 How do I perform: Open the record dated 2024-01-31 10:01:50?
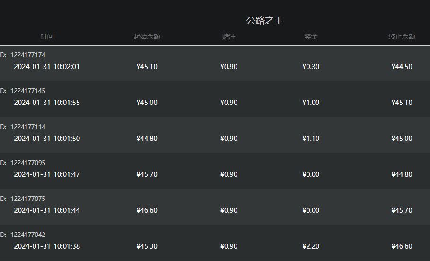click(x=215, y=135)
